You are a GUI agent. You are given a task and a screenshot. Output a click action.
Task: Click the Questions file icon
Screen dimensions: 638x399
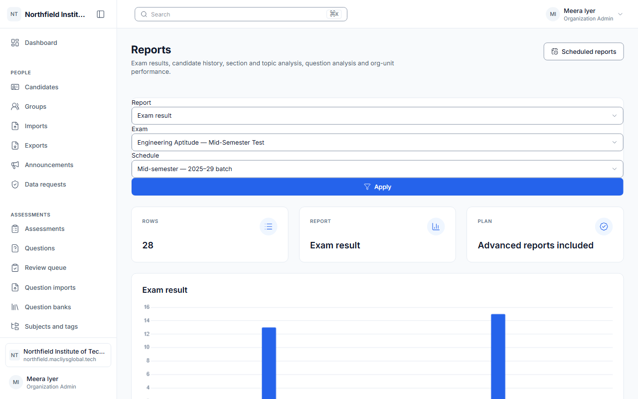15,248
